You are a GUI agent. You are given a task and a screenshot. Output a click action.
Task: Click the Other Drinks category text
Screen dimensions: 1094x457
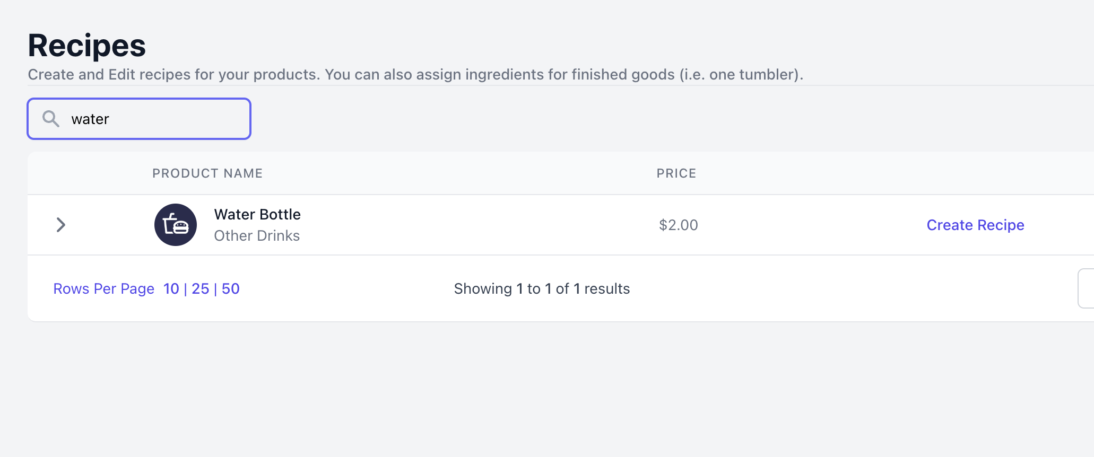pos(257,235)
